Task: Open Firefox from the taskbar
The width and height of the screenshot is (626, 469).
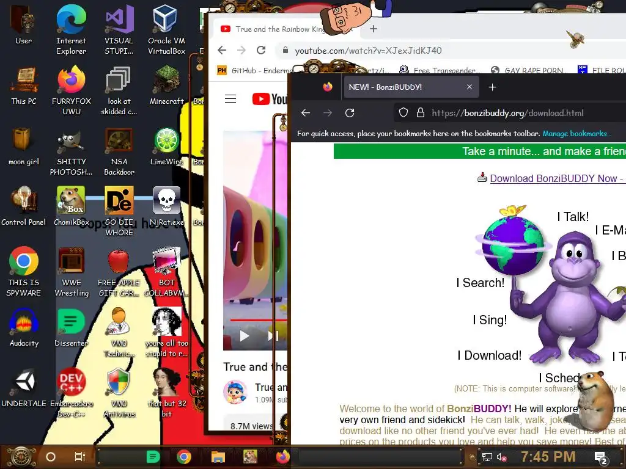Action: coord(282,457)
